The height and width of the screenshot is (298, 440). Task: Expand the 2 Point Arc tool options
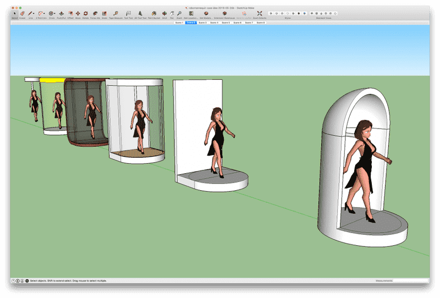pyautogui.click(x=45, y=13)
